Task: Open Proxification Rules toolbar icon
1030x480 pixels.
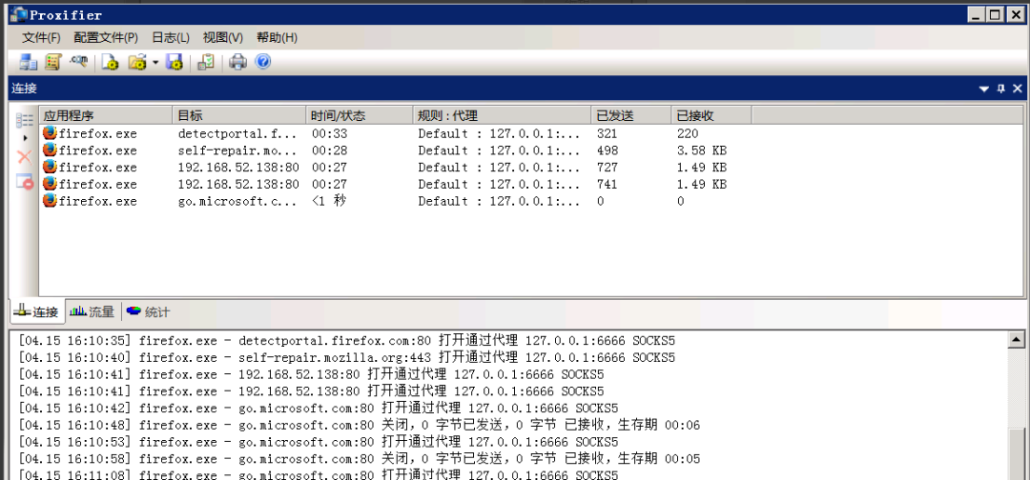Action: [53, 62]
